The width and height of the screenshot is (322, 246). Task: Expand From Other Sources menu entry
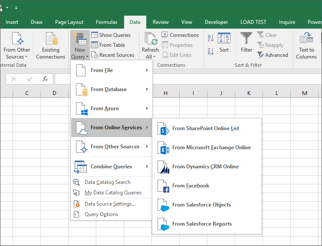point(112,147)
